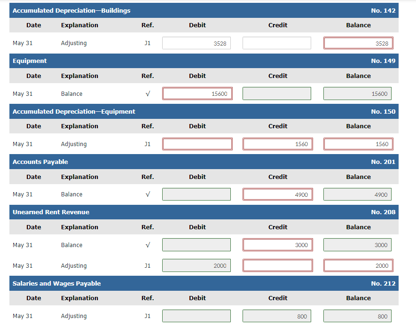The height and width of the screenshot is (326, 416).
Task: Click Credit column header under Accounts Payable
Action: 278,177
